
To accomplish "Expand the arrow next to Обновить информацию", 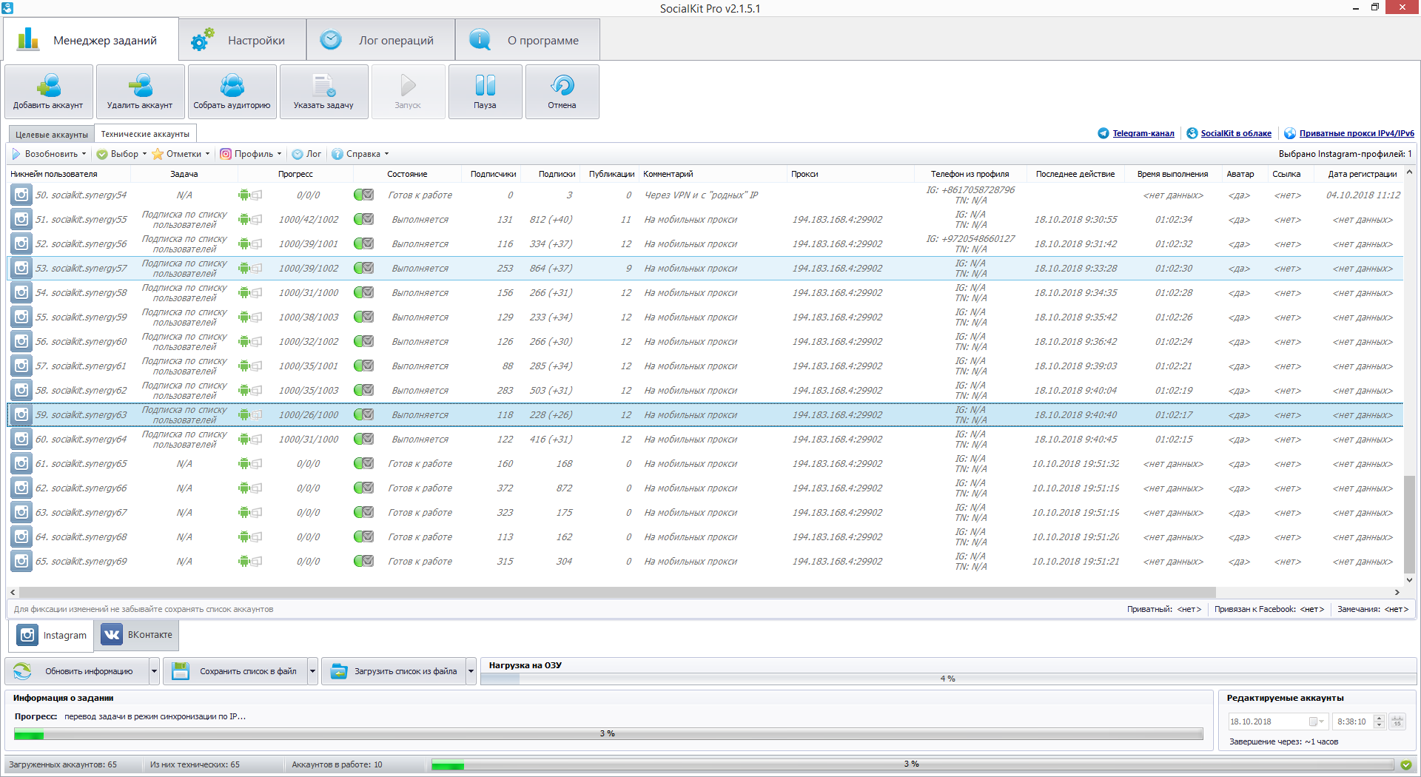I will 155,671.
